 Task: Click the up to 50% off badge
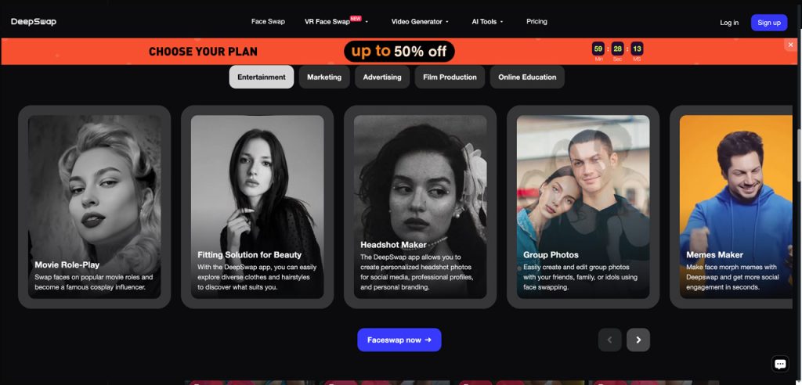399,51
